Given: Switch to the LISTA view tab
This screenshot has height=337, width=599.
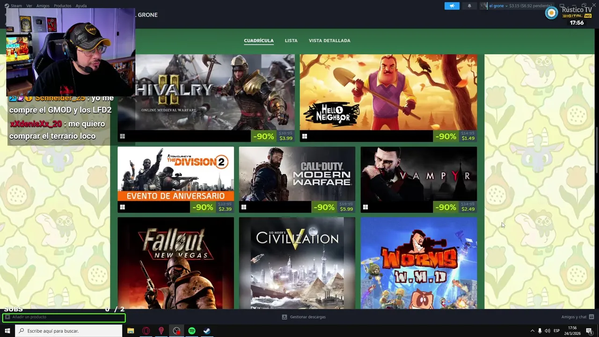Looking at the screenshot, I should coord(291,41).
